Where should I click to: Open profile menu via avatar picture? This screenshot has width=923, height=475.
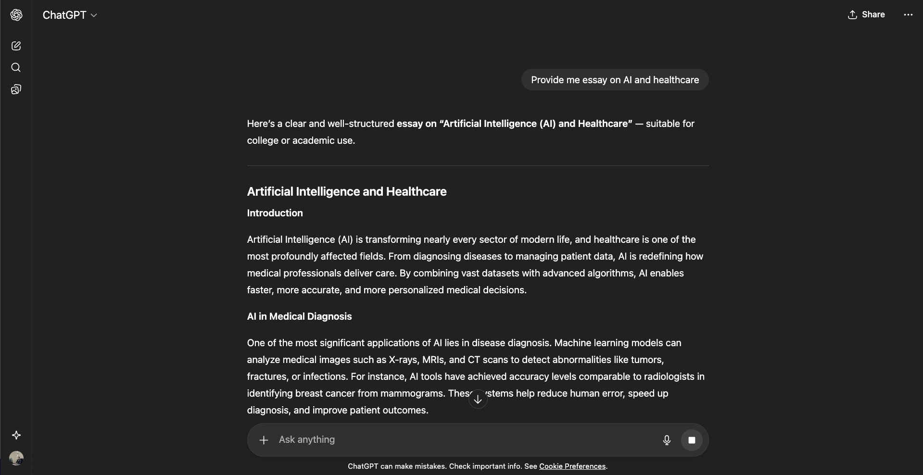click(x=16, y=458)
